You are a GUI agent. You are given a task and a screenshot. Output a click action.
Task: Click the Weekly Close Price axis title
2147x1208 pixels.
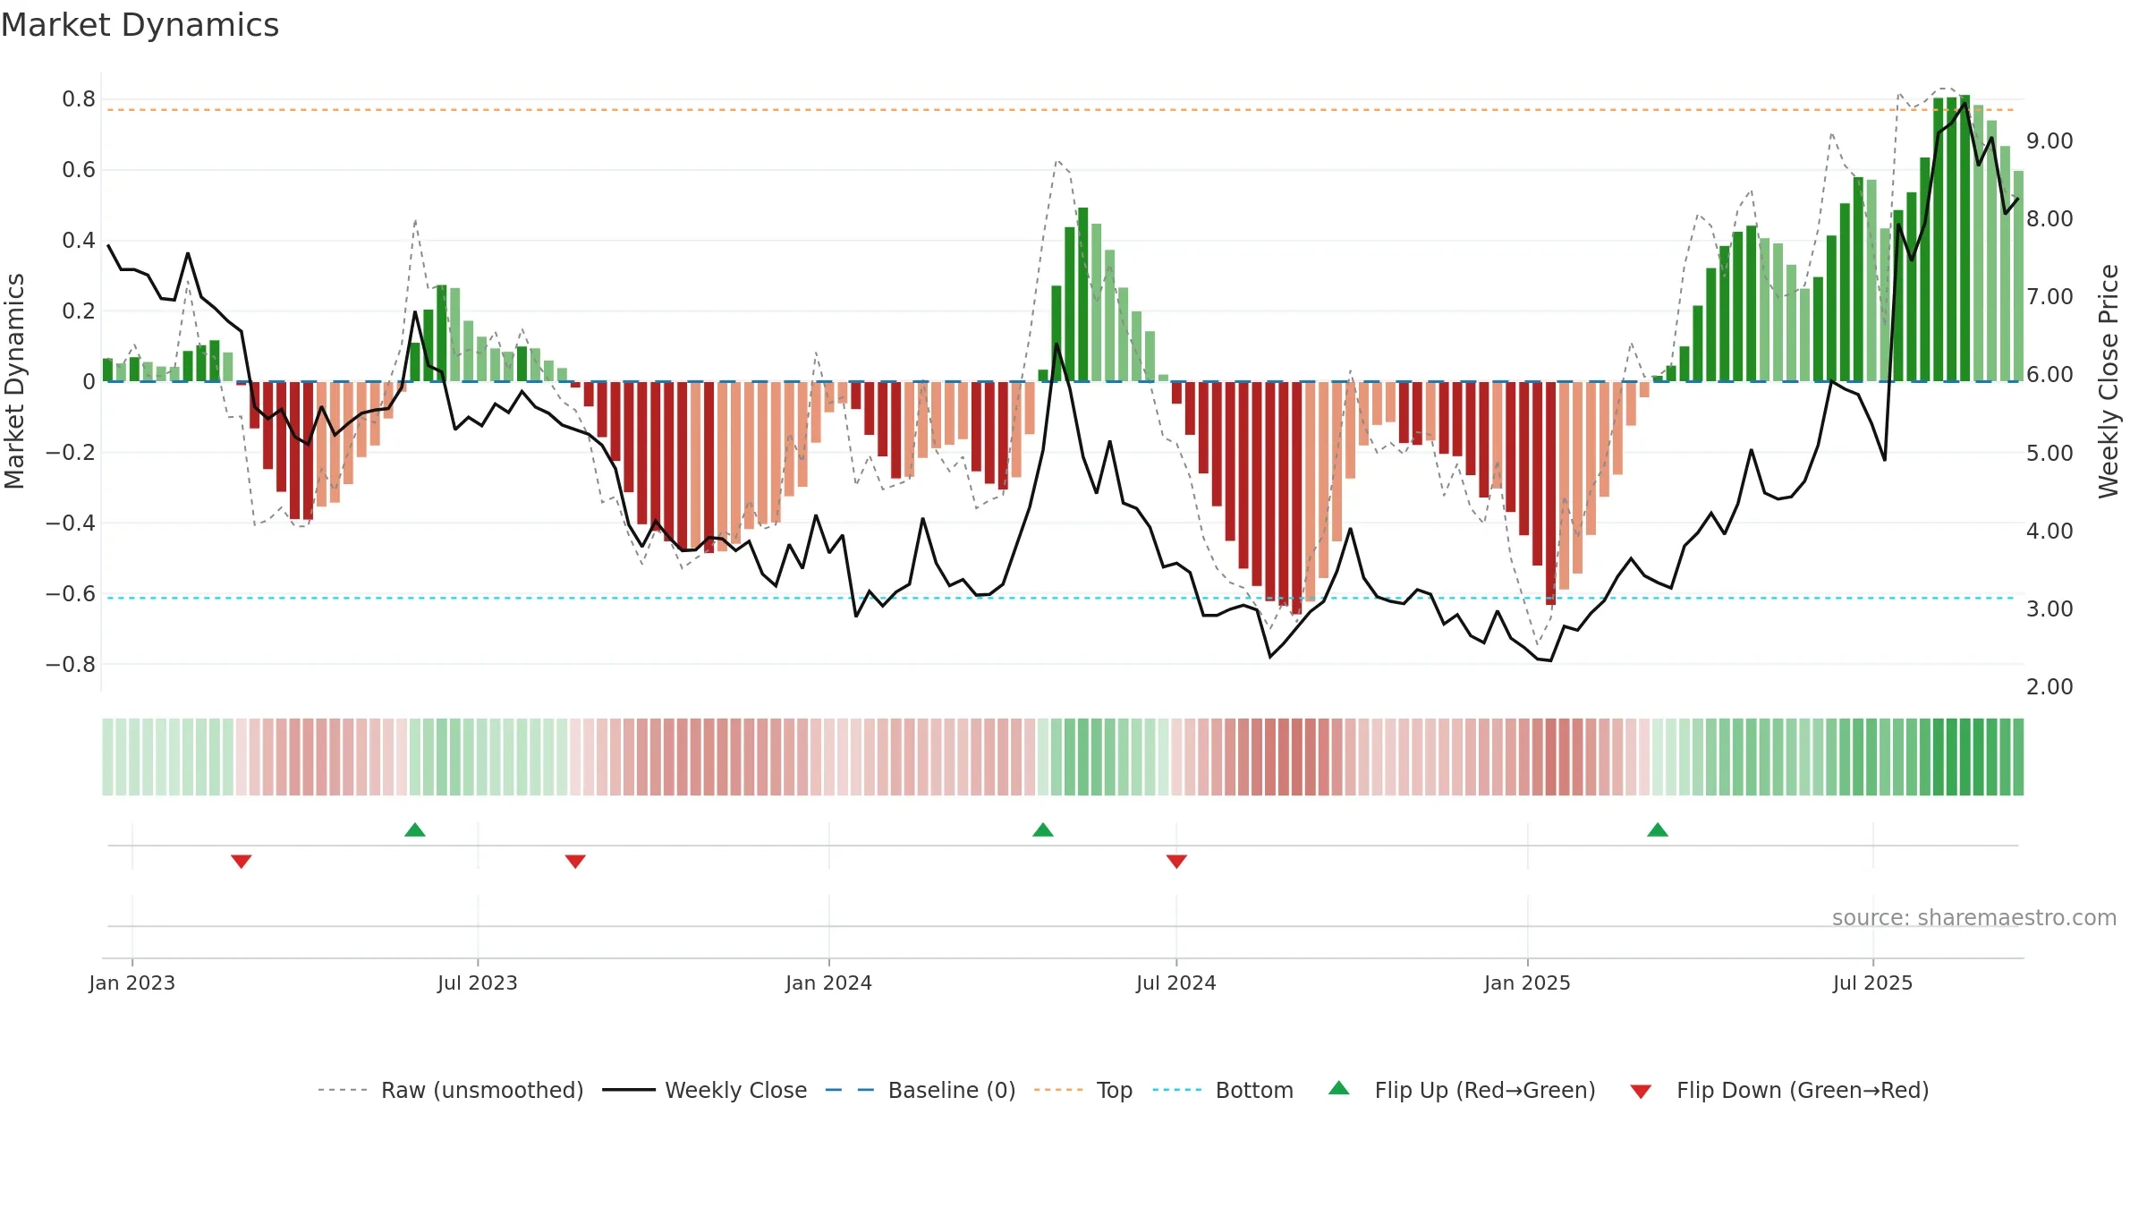2109,381
